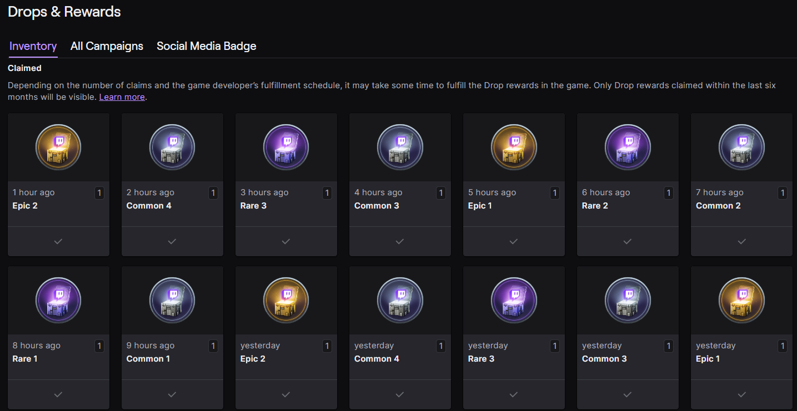Click the "3 hours ago" timestamp
Screen dimensions: 797x411
tap(264, 192)
